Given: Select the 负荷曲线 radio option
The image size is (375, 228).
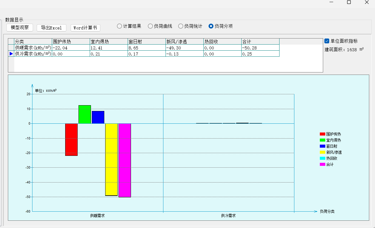Looking at the screenshot, I should tap(150, 26).
